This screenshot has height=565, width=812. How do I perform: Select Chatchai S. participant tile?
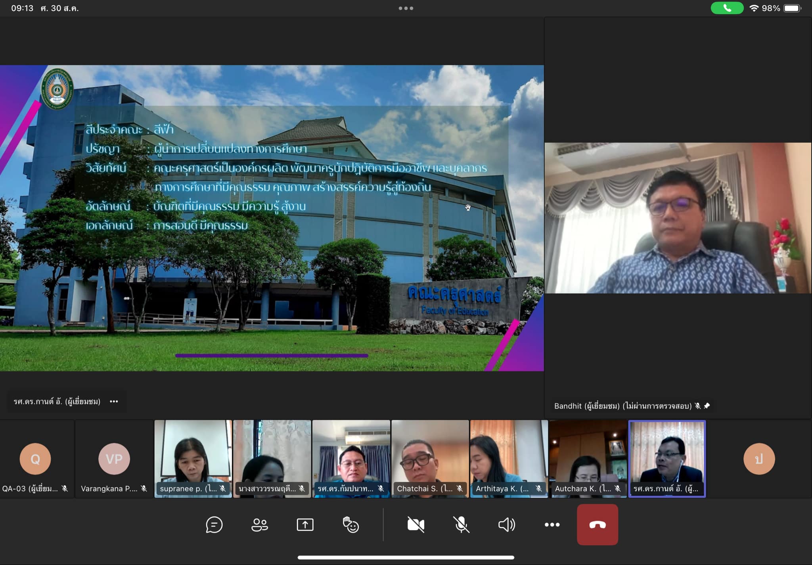point(430,456)
